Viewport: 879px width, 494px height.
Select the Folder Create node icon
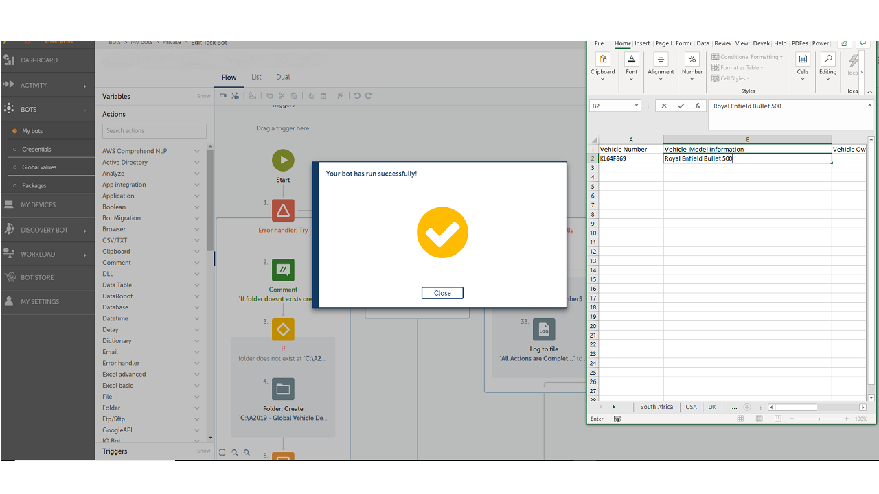(283, 389)
